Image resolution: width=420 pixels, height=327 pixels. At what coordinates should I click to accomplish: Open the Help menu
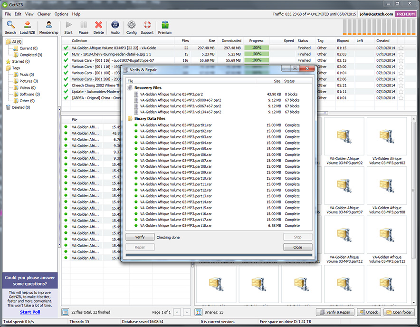coord(76,14)
